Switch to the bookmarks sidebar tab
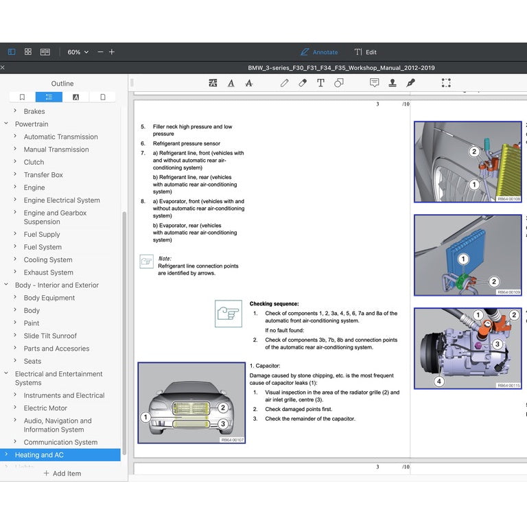Screen dimensions: 527x527 [22, 97]
